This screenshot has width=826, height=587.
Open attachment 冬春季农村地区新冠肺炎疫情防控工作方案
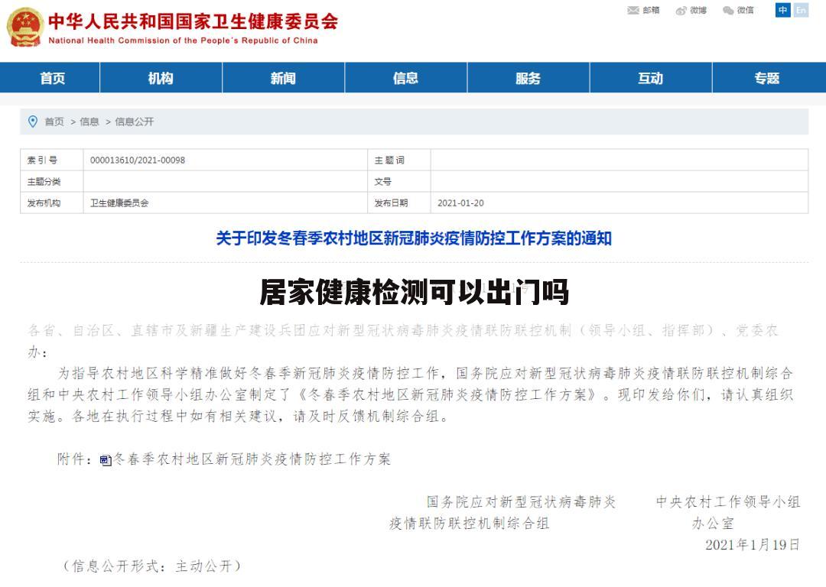(252, 459)
